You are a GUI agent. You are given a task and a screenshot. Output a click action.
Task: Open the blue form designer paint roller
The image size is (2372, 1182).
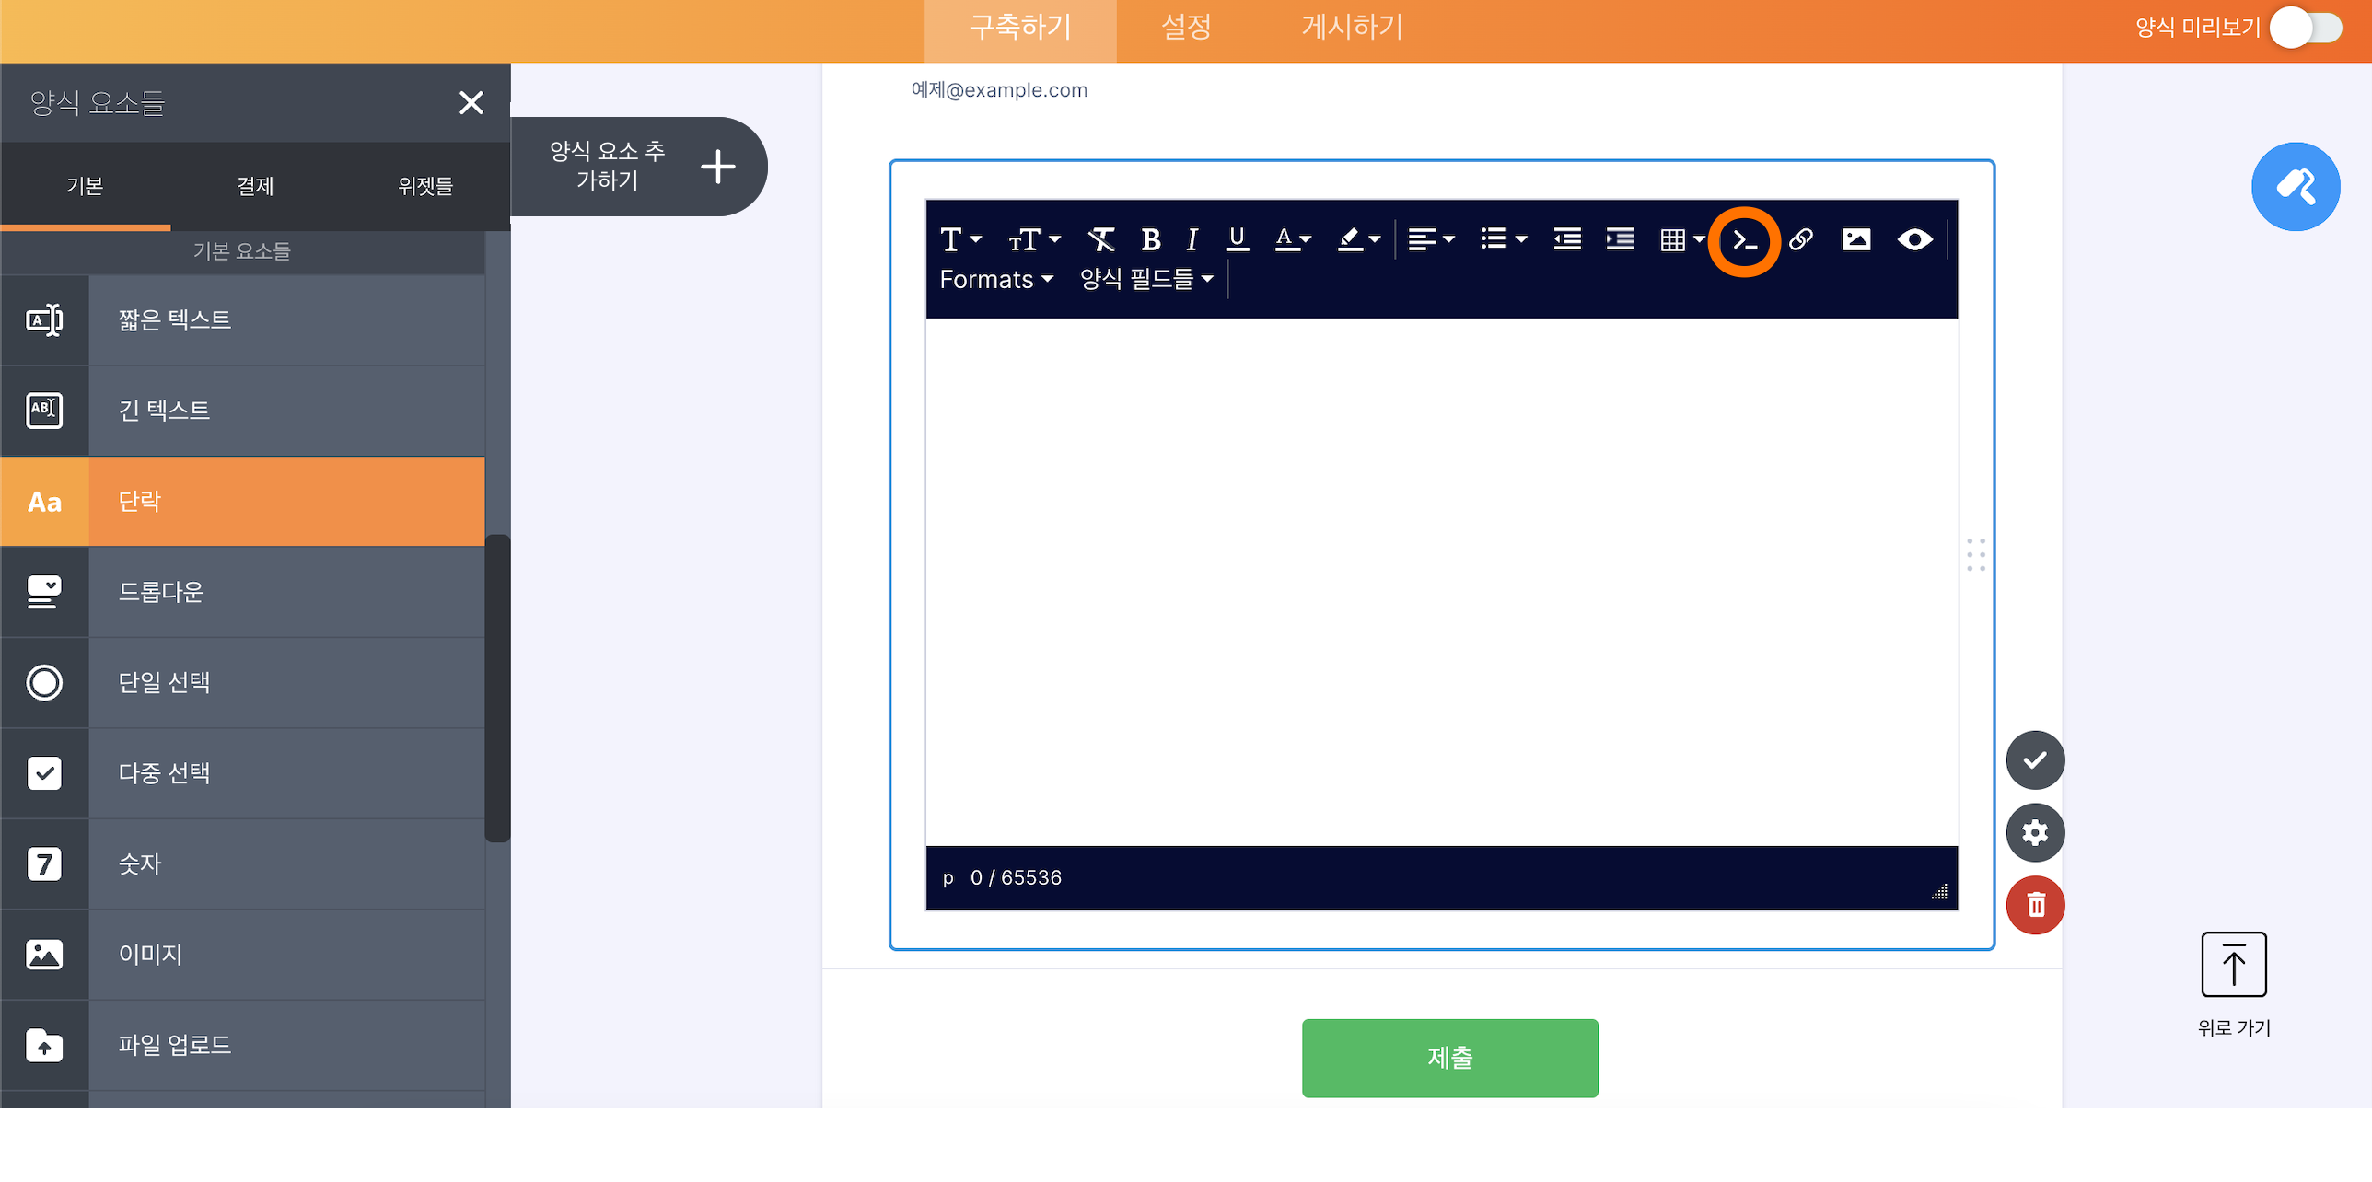(2295, 187)
